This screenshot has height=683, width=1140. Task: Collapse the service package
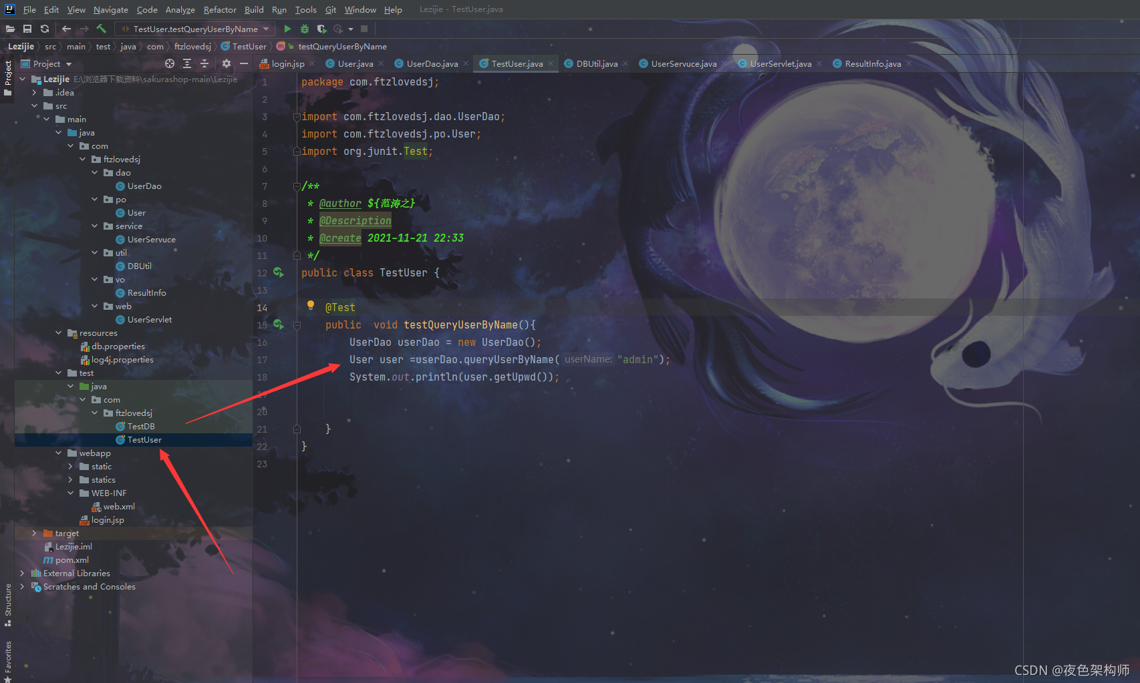[95, 226]
